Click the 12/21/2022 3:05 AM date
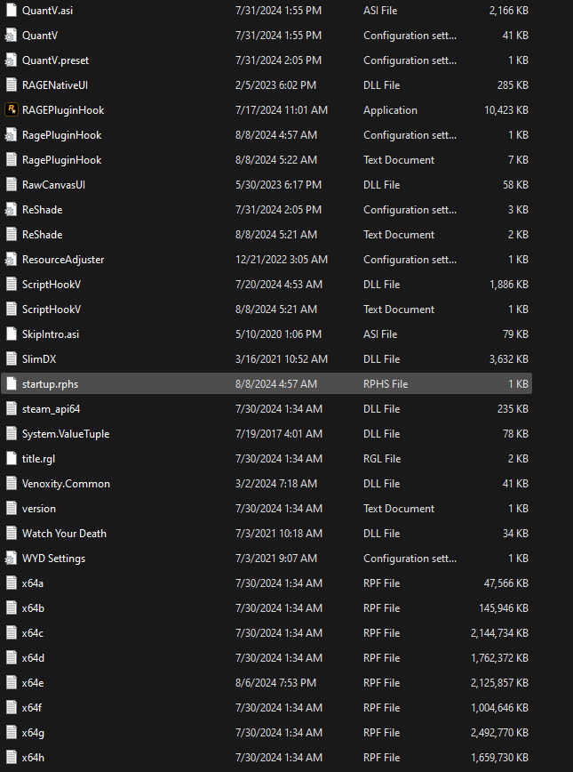Viewport: 573px width, 772px height. [282, 260]
